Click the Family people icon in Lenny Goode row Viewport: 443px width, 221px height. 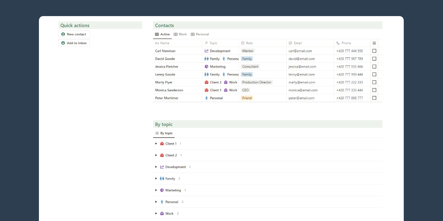click(207, 75)
